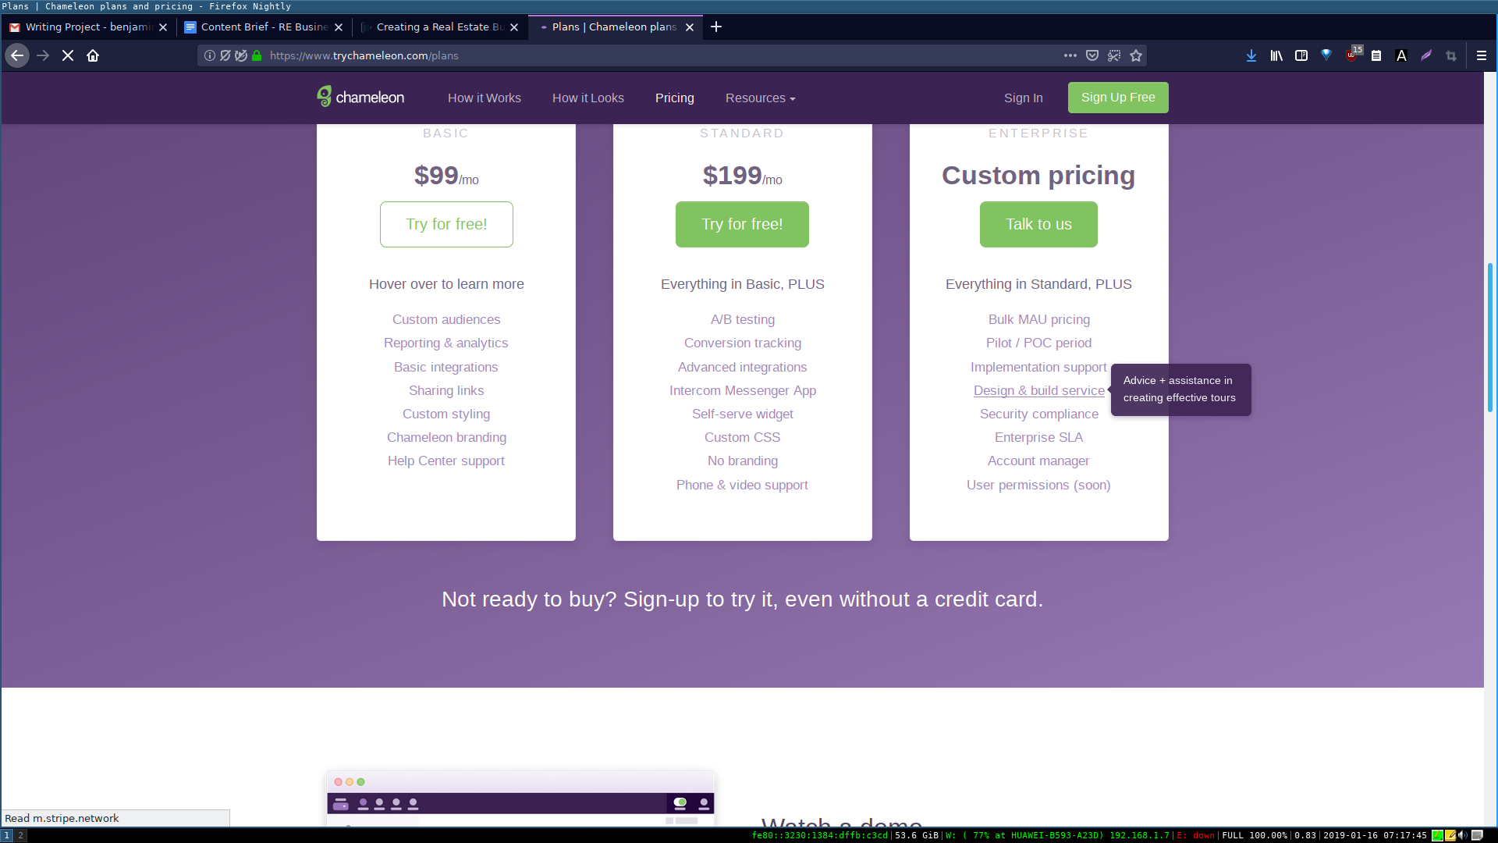Close the Content Brief tab
The height and width of the screenshot is (843, 1498).
point(339,27)
